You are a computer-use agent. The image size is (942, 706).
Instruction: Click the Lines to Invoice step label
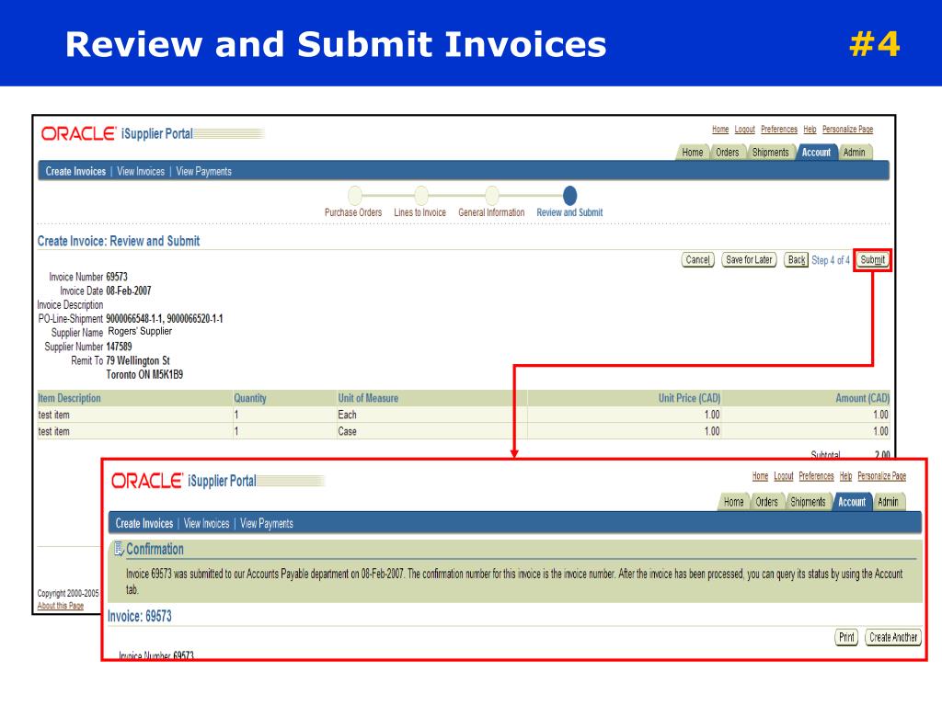(419, 212)
